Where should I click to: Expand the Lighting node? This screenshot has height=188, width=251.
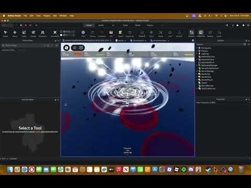tap(198, 54)
